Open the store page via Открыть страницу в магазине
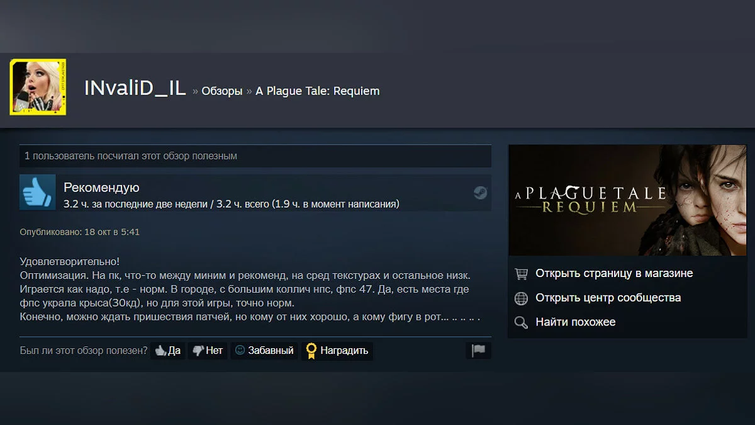This screenshot has width=755, height=425. (x=614, y=273)
